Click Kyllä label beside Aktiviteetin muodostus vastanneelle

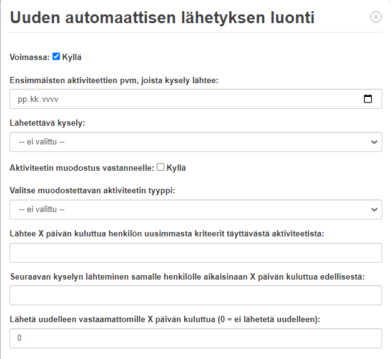coord(176,168)
